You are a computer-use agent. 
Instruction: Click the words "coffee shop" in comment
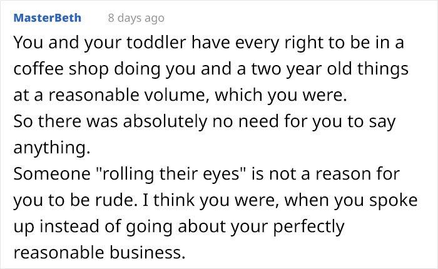click(x=61, y=69)
